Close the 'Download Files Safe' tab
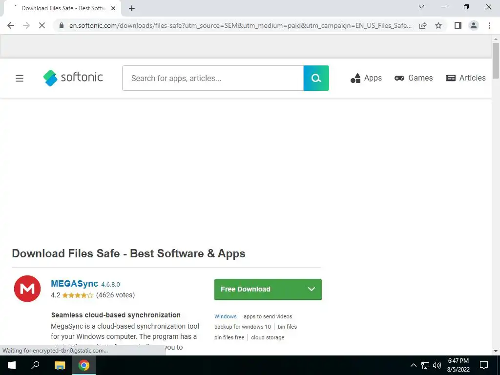Screen dimensions: 500x375 [113, 8]
